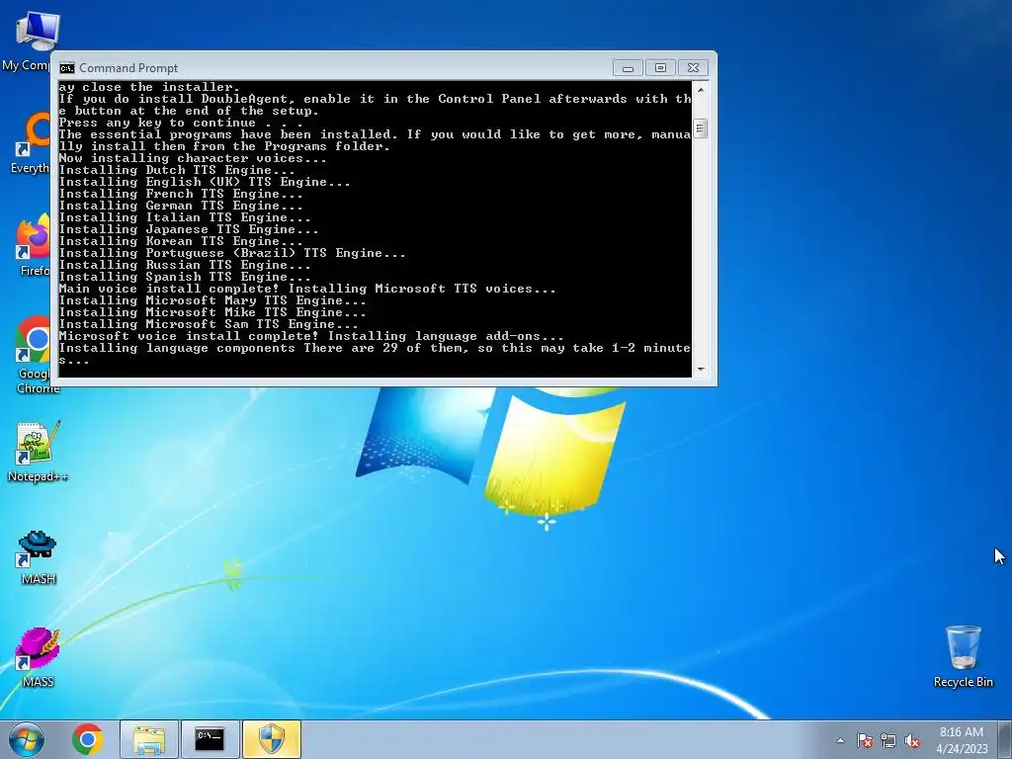1012x759 pixels.
Task: Show hidden system tray icons
Action: [840, 740]
